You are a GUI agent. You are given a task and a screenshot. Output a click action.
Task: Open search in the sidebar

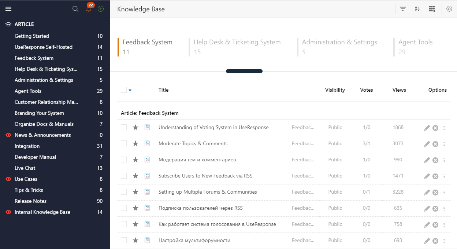point(75,9)
